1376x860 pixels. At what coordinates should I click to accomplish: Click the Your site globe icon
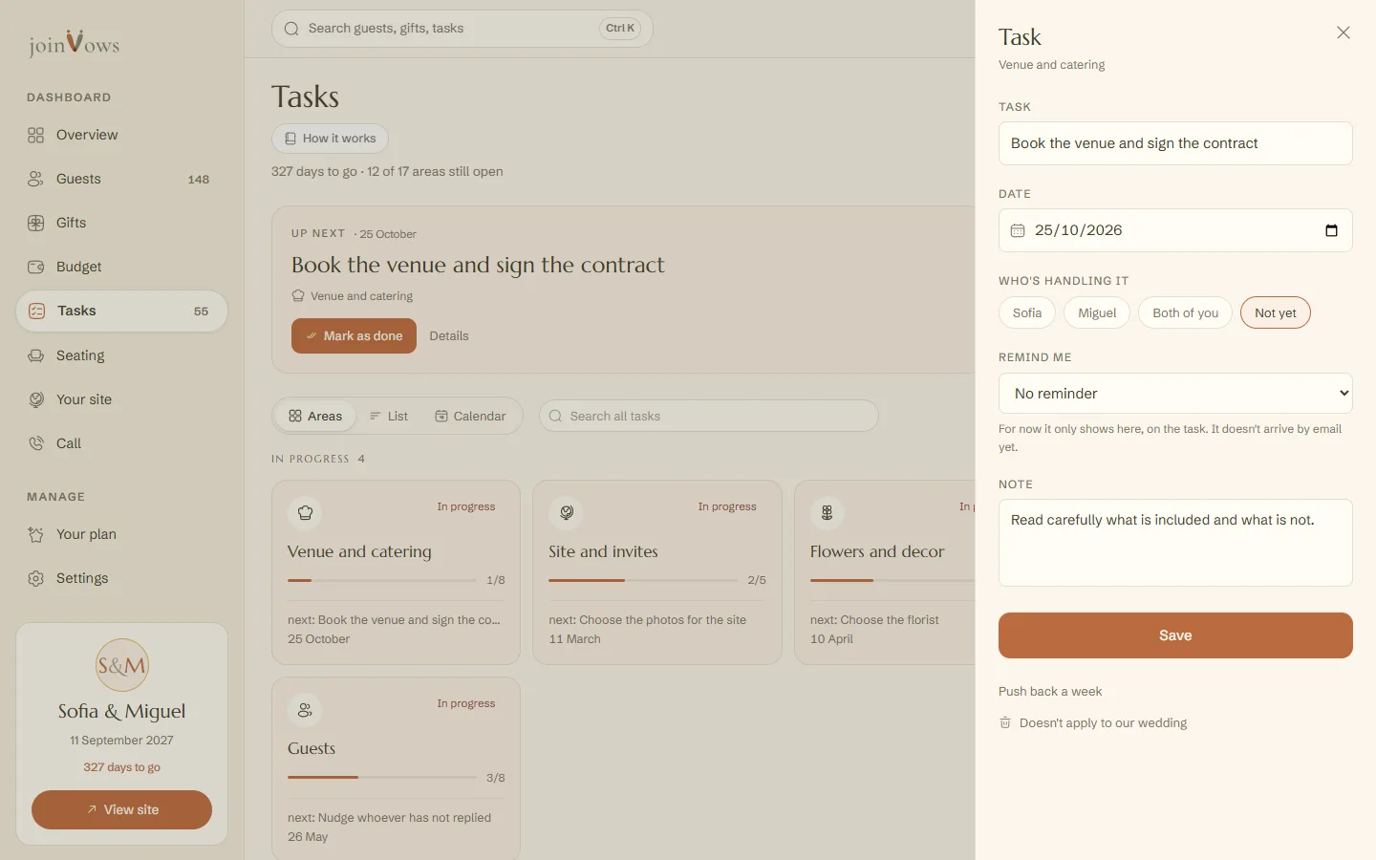pyautogui.click(x=35, y=399)
